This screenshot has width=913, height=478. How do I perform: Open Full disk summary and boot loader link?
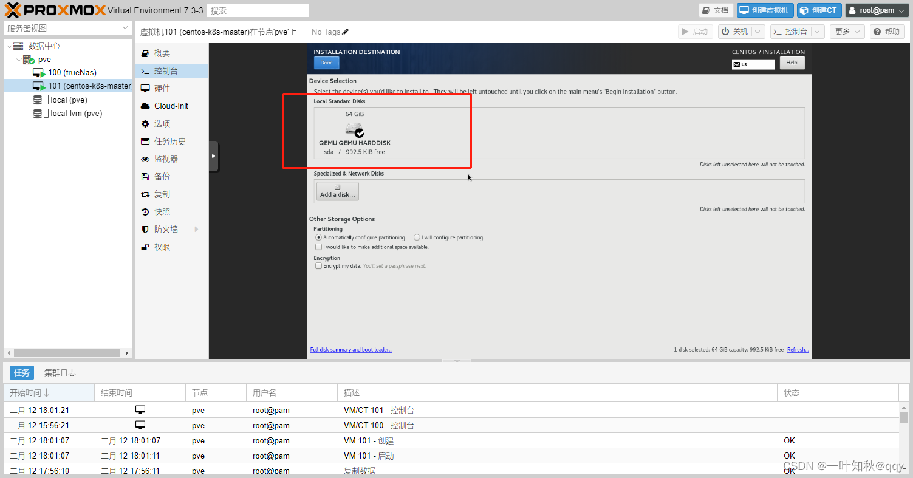point(351,350)
